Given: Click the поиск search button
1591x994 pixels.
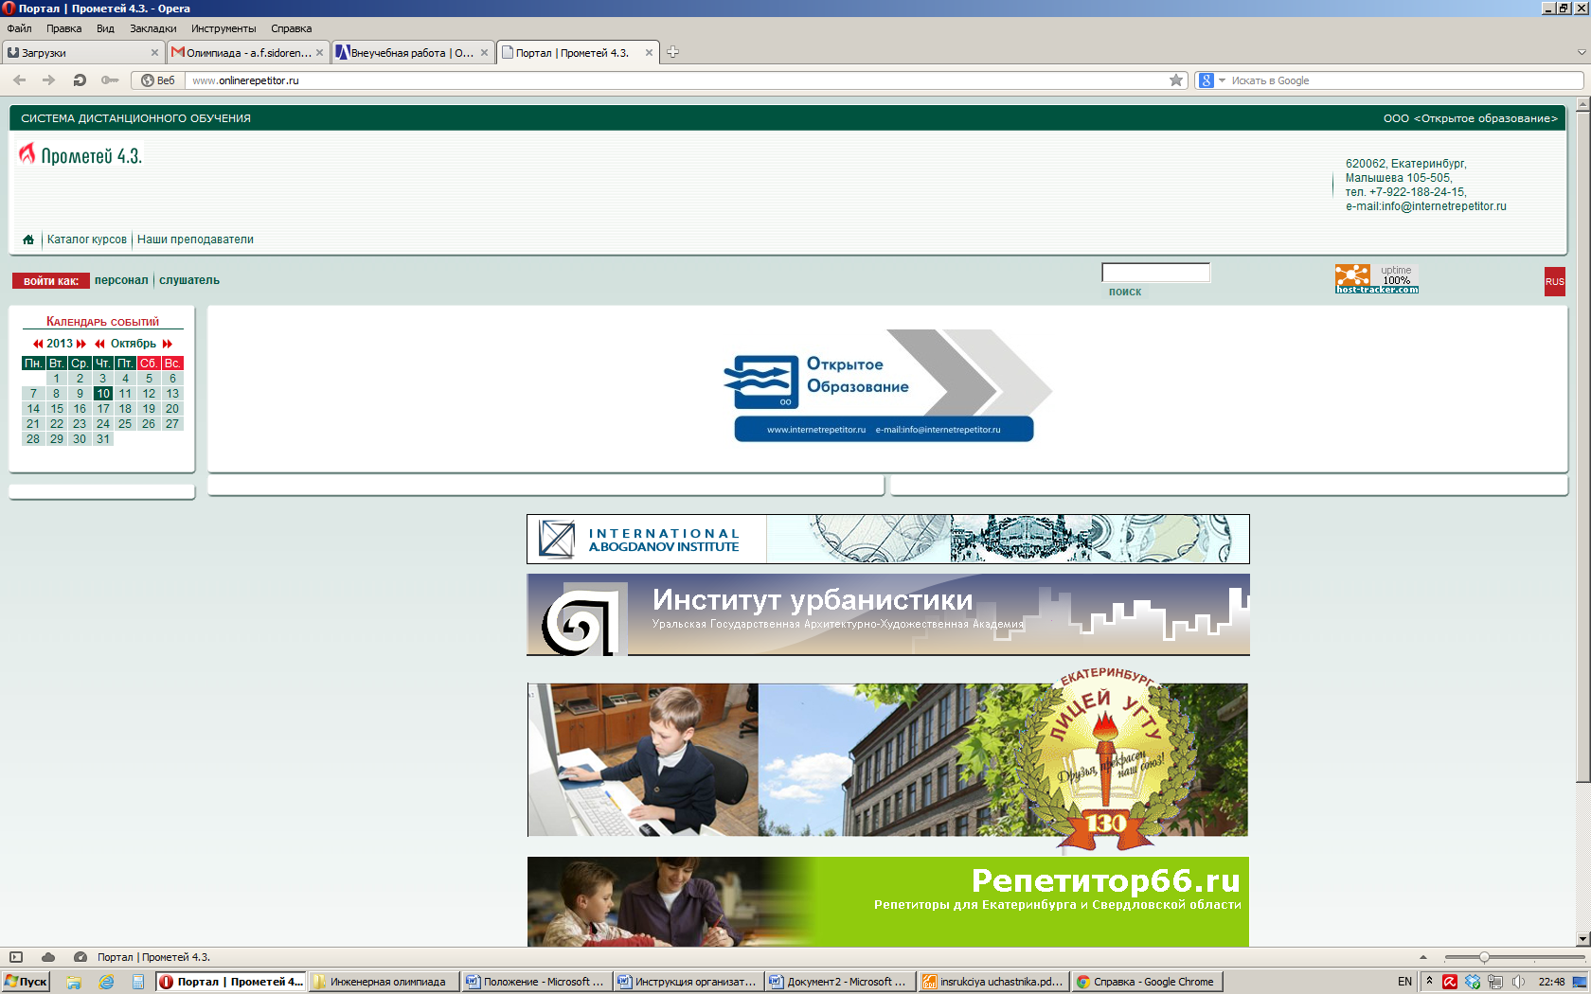Looking at the screenshot, I should tap(1125, 292).
